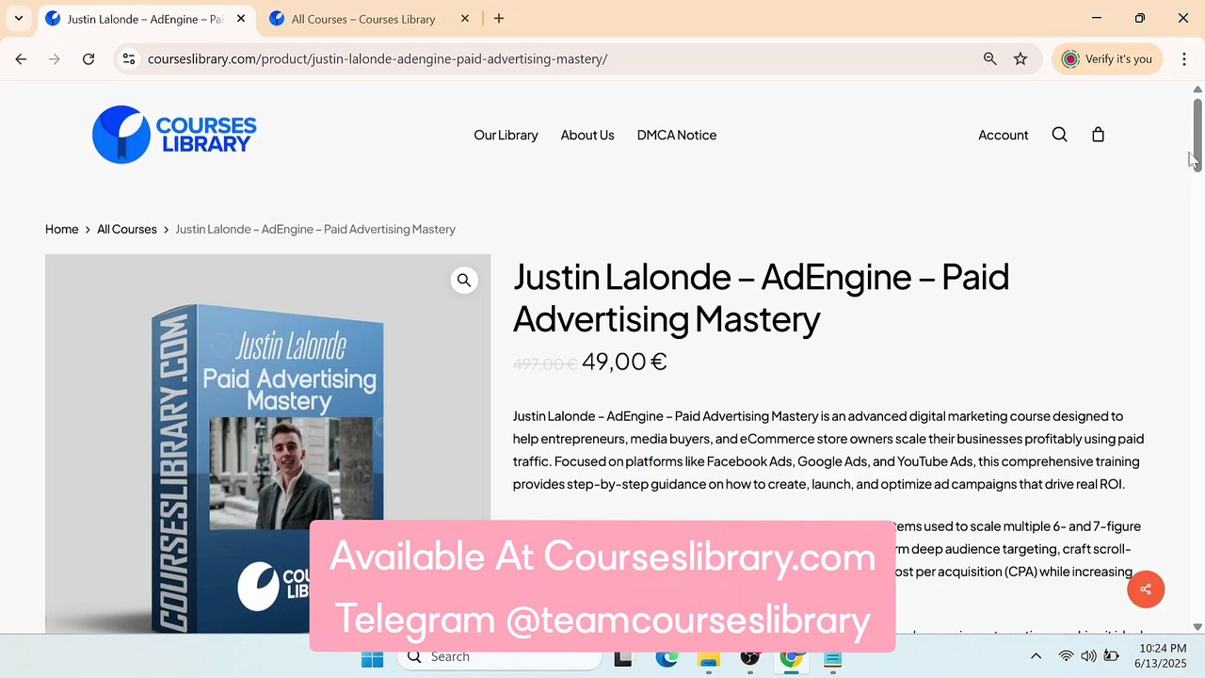
Task: Open site information icon in address bar
Action: (x=129, y=58)
